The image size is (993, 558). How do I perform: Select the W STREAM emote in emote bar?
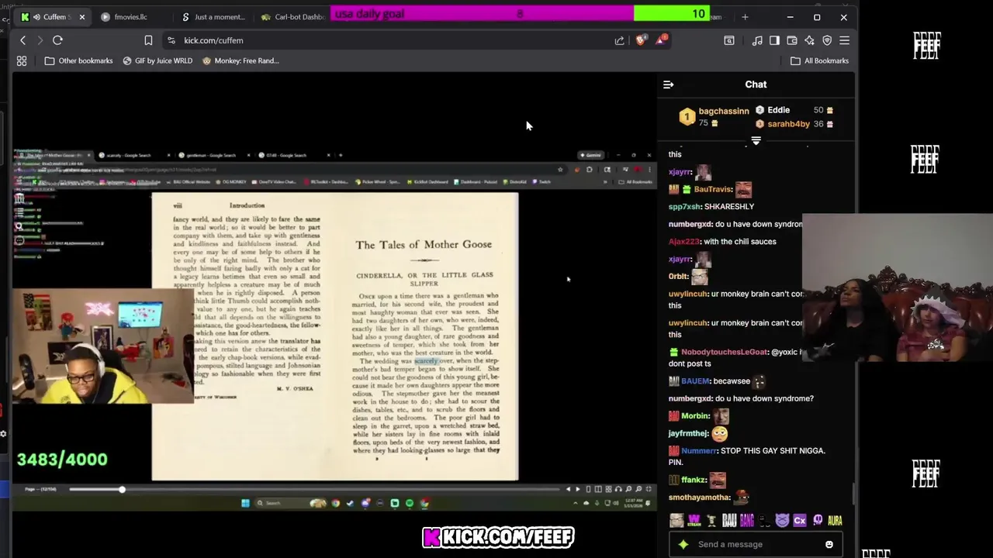[694, 521]
